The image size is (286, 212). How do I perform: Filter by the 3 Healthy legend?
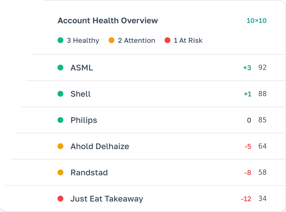(79, 40)
